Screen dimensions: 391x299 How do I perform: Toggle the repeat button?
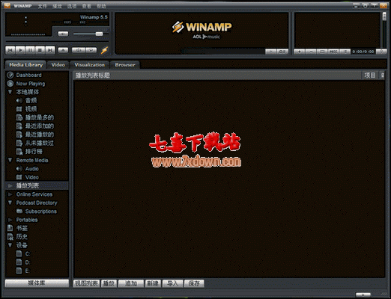point(91,50)
